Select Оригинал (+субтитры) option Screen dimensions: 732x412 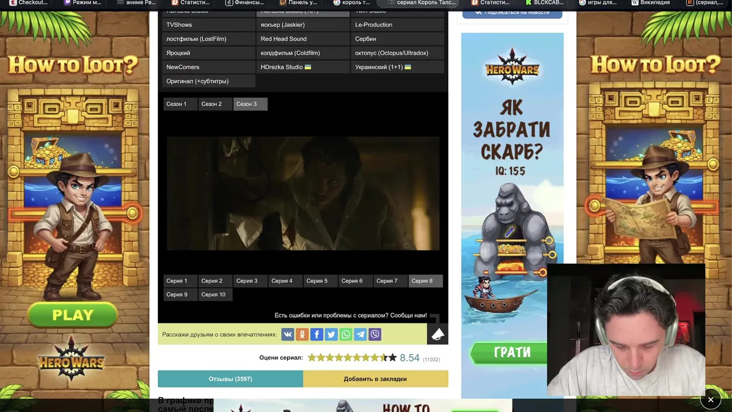(x=209, y=81)
